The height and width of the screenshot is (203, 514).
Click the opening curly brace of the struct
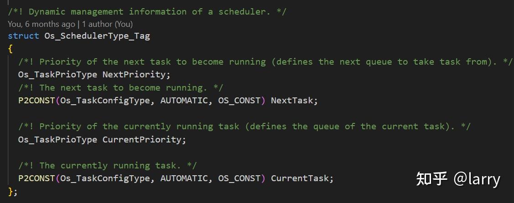tap(10, 49)
